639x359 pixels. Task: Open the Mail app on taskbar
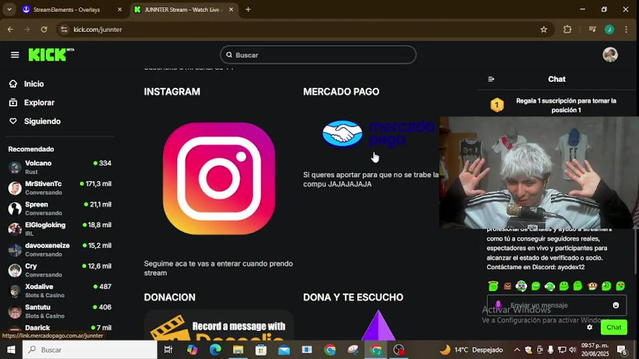point(284,350)
